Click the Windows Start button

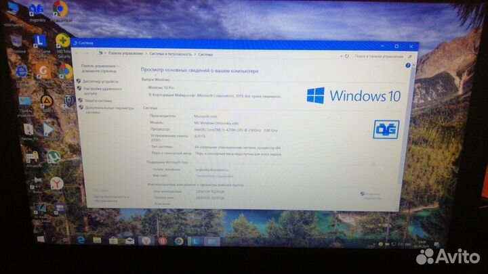41,239
